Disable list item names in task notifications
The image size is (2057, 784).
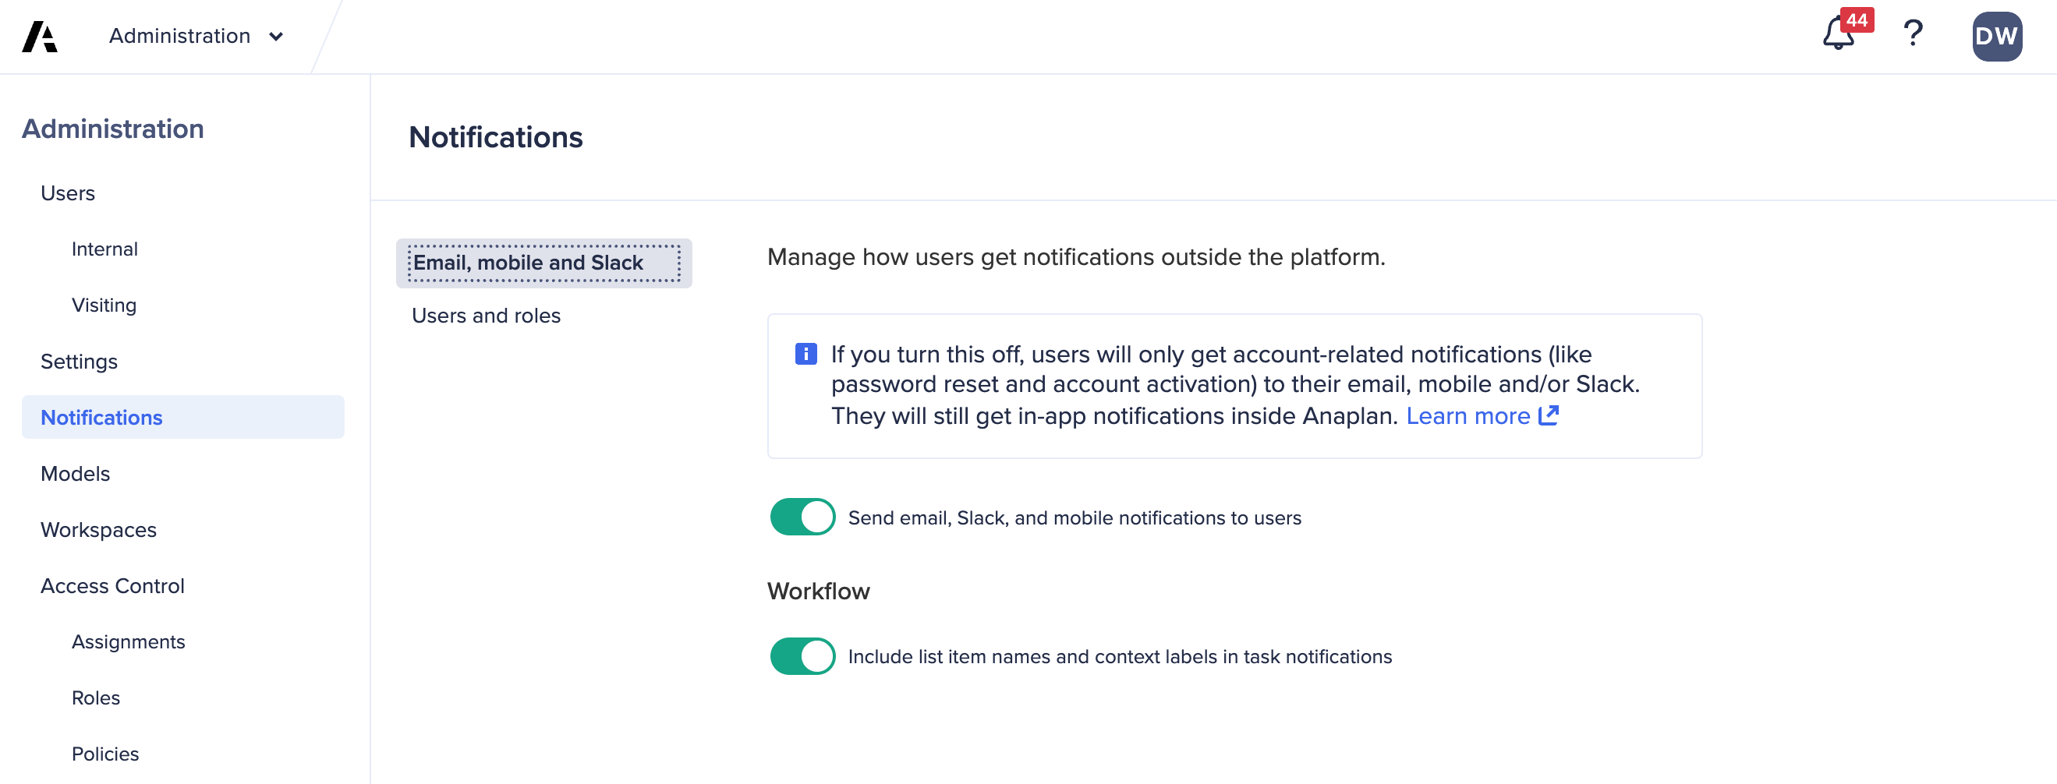(802, 656)
